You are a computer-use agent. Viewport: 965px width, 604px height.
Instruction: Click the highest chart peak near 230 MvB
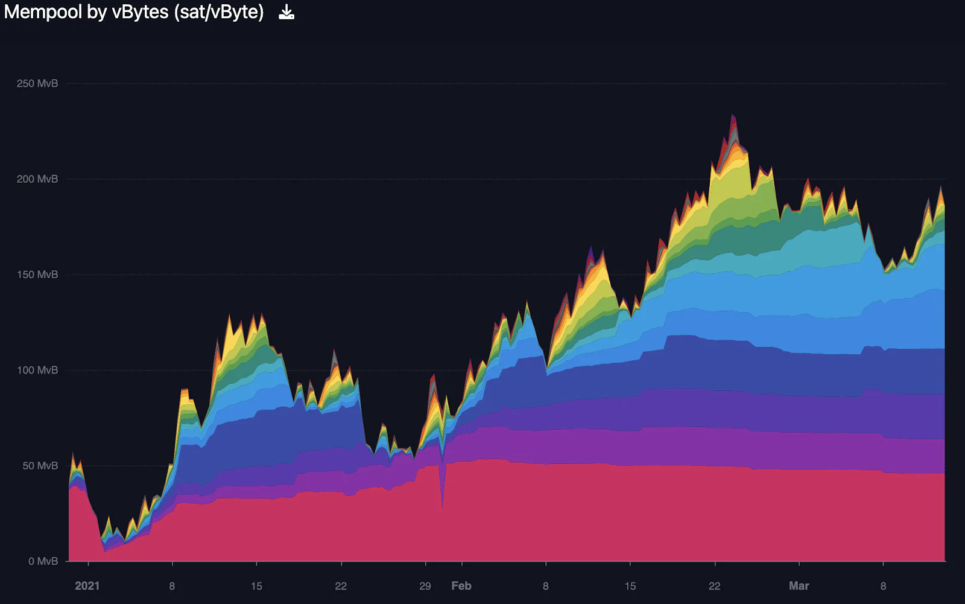tap(733, 118)
